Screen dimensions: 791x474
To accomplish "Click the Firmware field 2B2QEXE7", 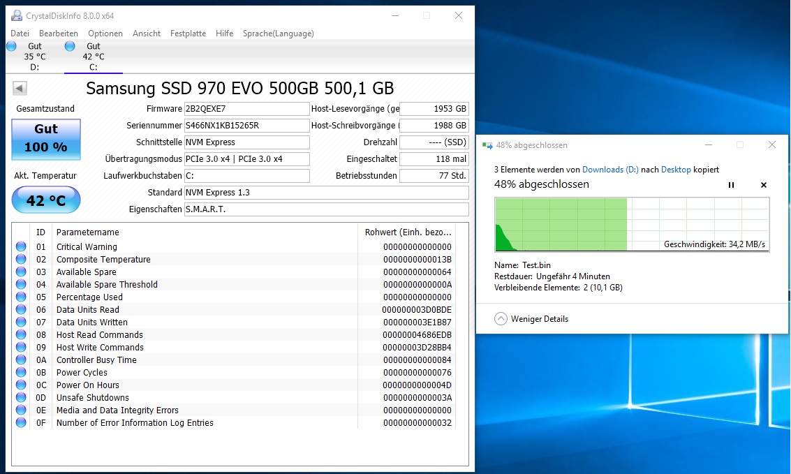I will pos(246,109).
